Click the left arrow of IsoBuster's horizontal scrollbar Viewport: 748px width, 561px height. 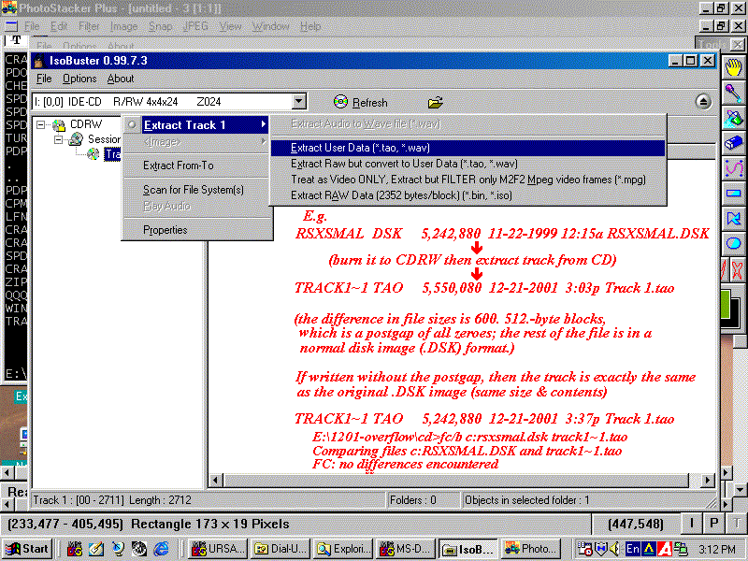point(216,480)
